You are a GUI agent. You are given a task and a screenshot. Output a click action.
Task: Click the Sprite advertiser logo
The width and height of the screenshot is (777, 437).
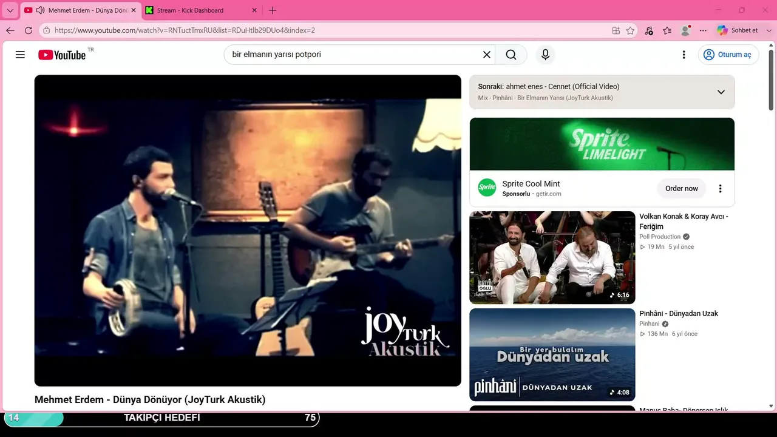487,188
